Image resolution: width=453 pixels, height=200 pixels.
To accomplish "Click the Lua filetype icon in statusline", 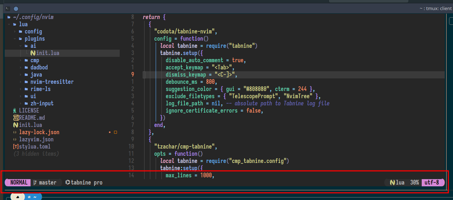I will (392, 182).
